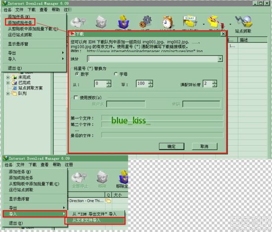272x232 pixels.
Task: Select 从文本文件导入 submenu entry
Action: click(x=95, y=220)
